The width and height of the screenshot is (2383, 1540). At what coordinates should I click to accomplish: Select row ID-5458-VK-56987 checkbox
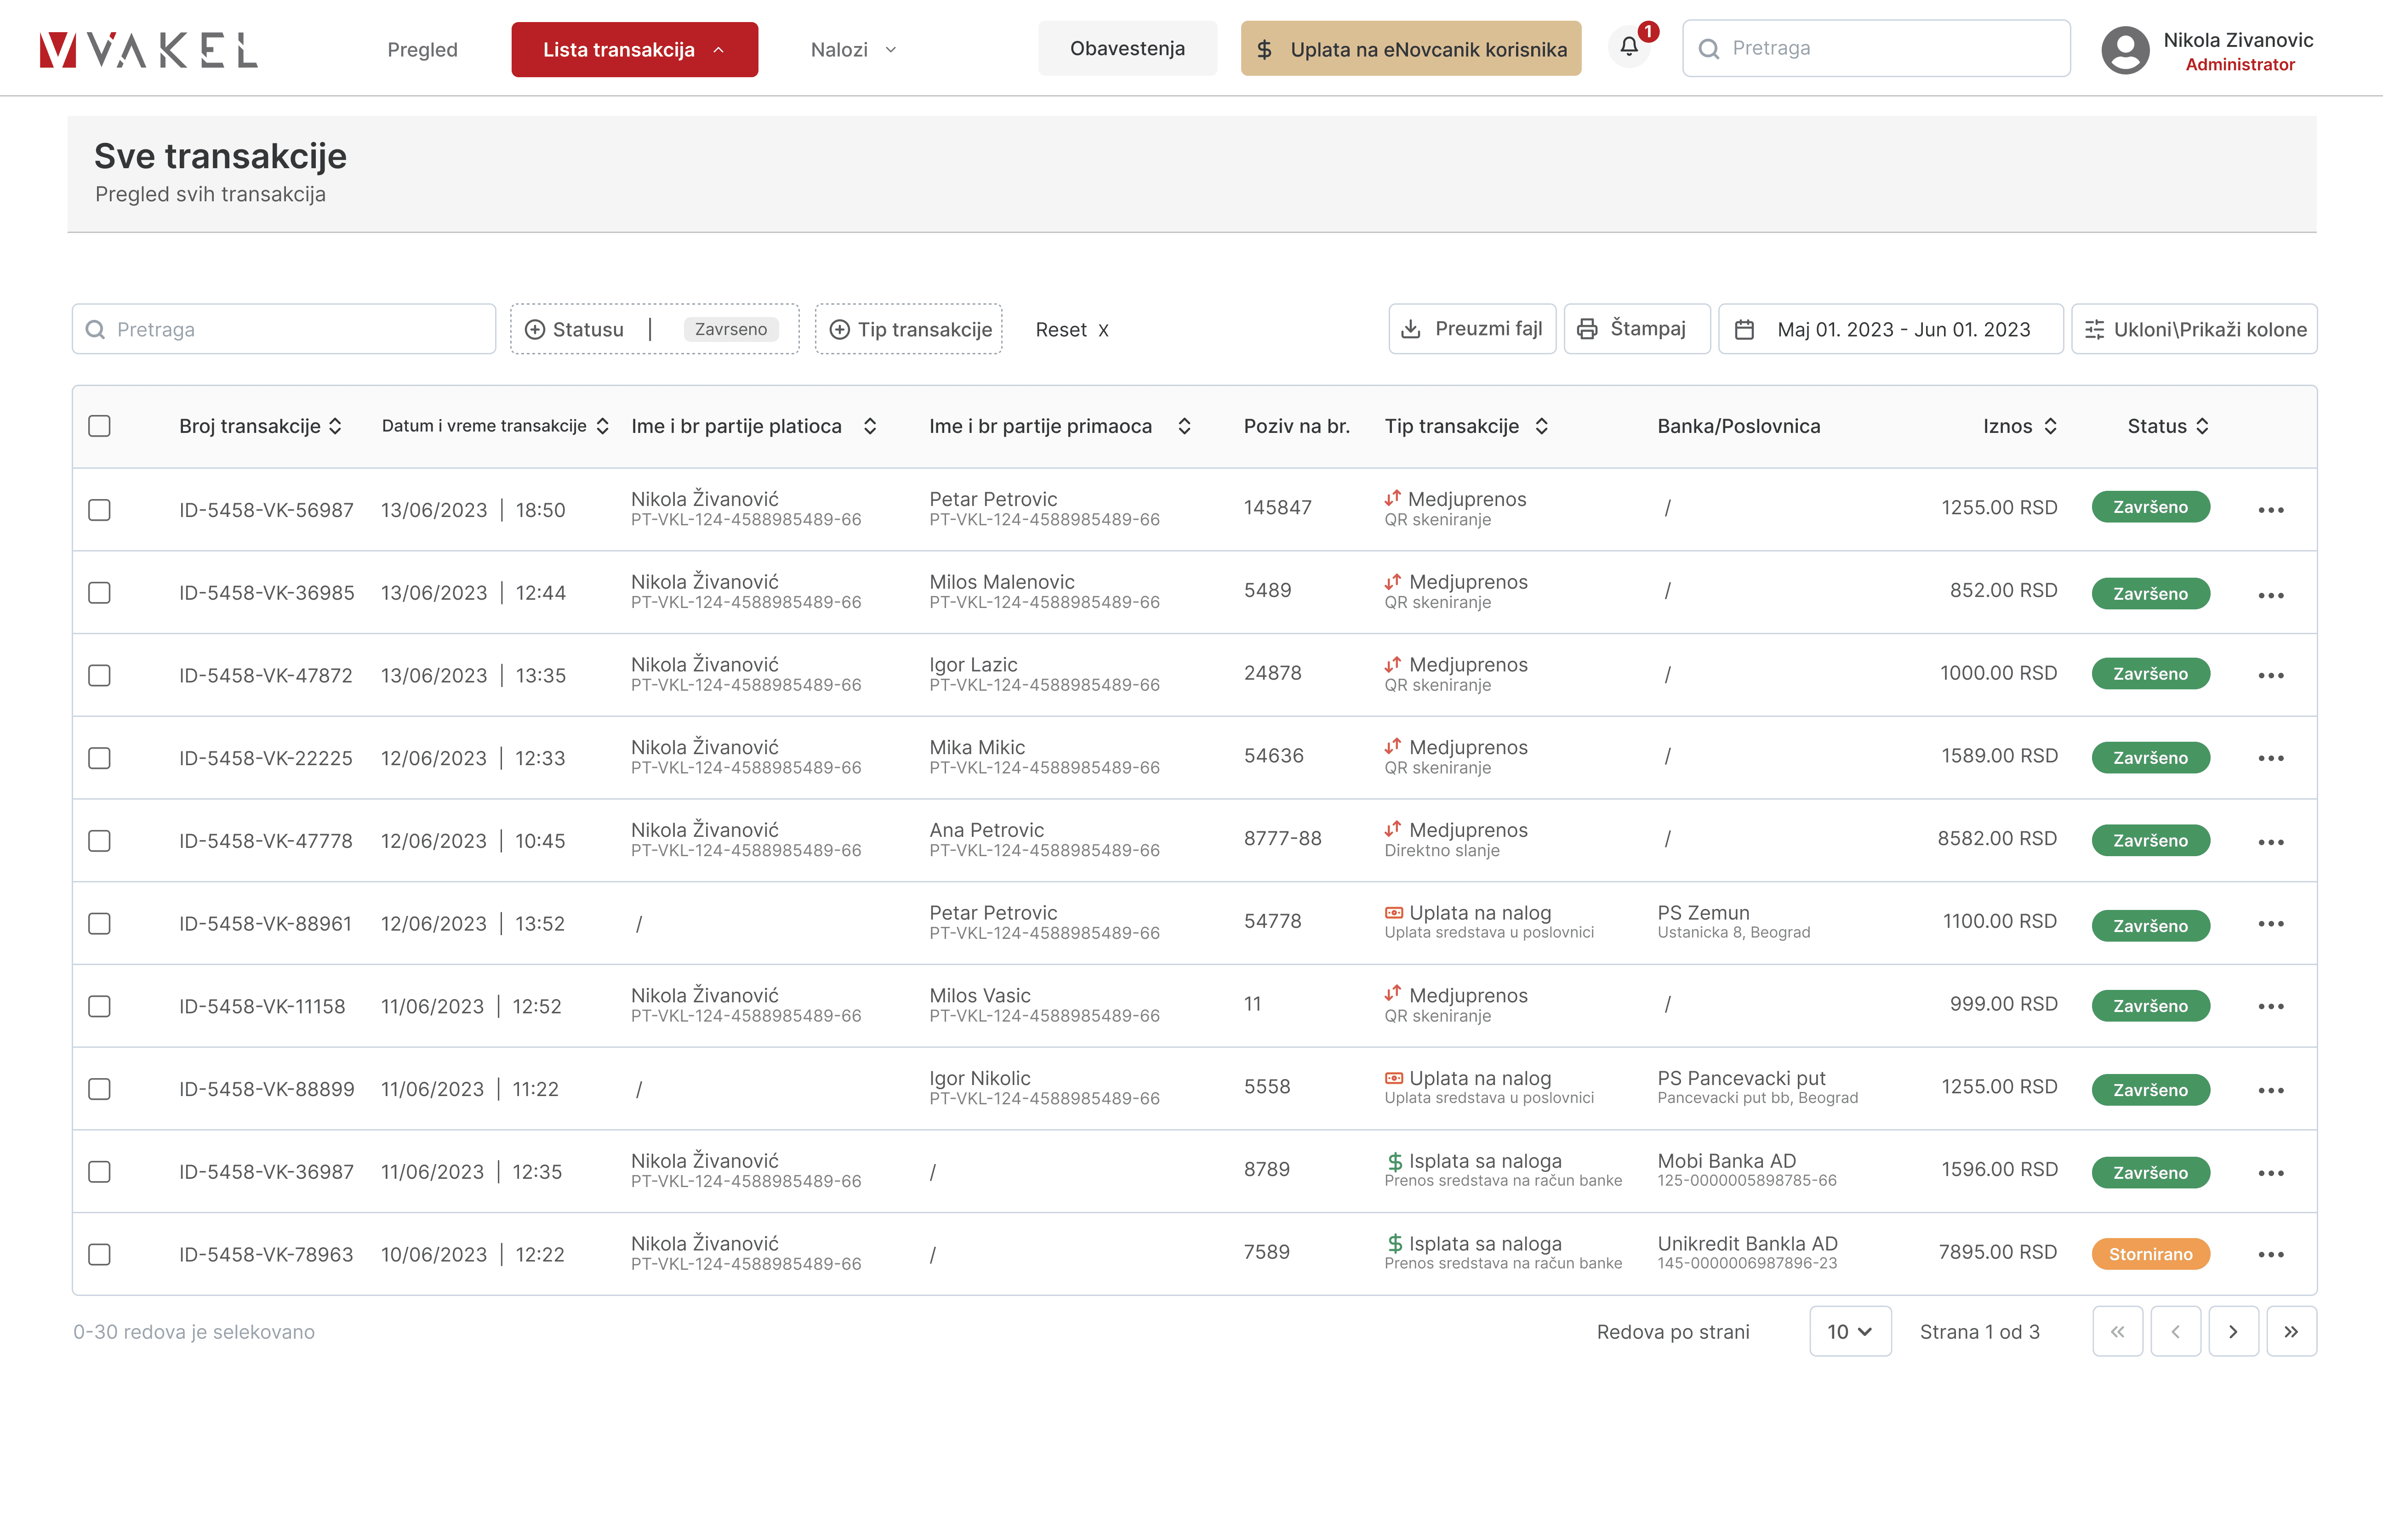click(x=99, y=510)
